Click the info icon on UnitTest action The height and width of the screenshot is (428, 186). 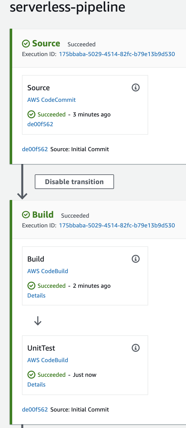136,348
